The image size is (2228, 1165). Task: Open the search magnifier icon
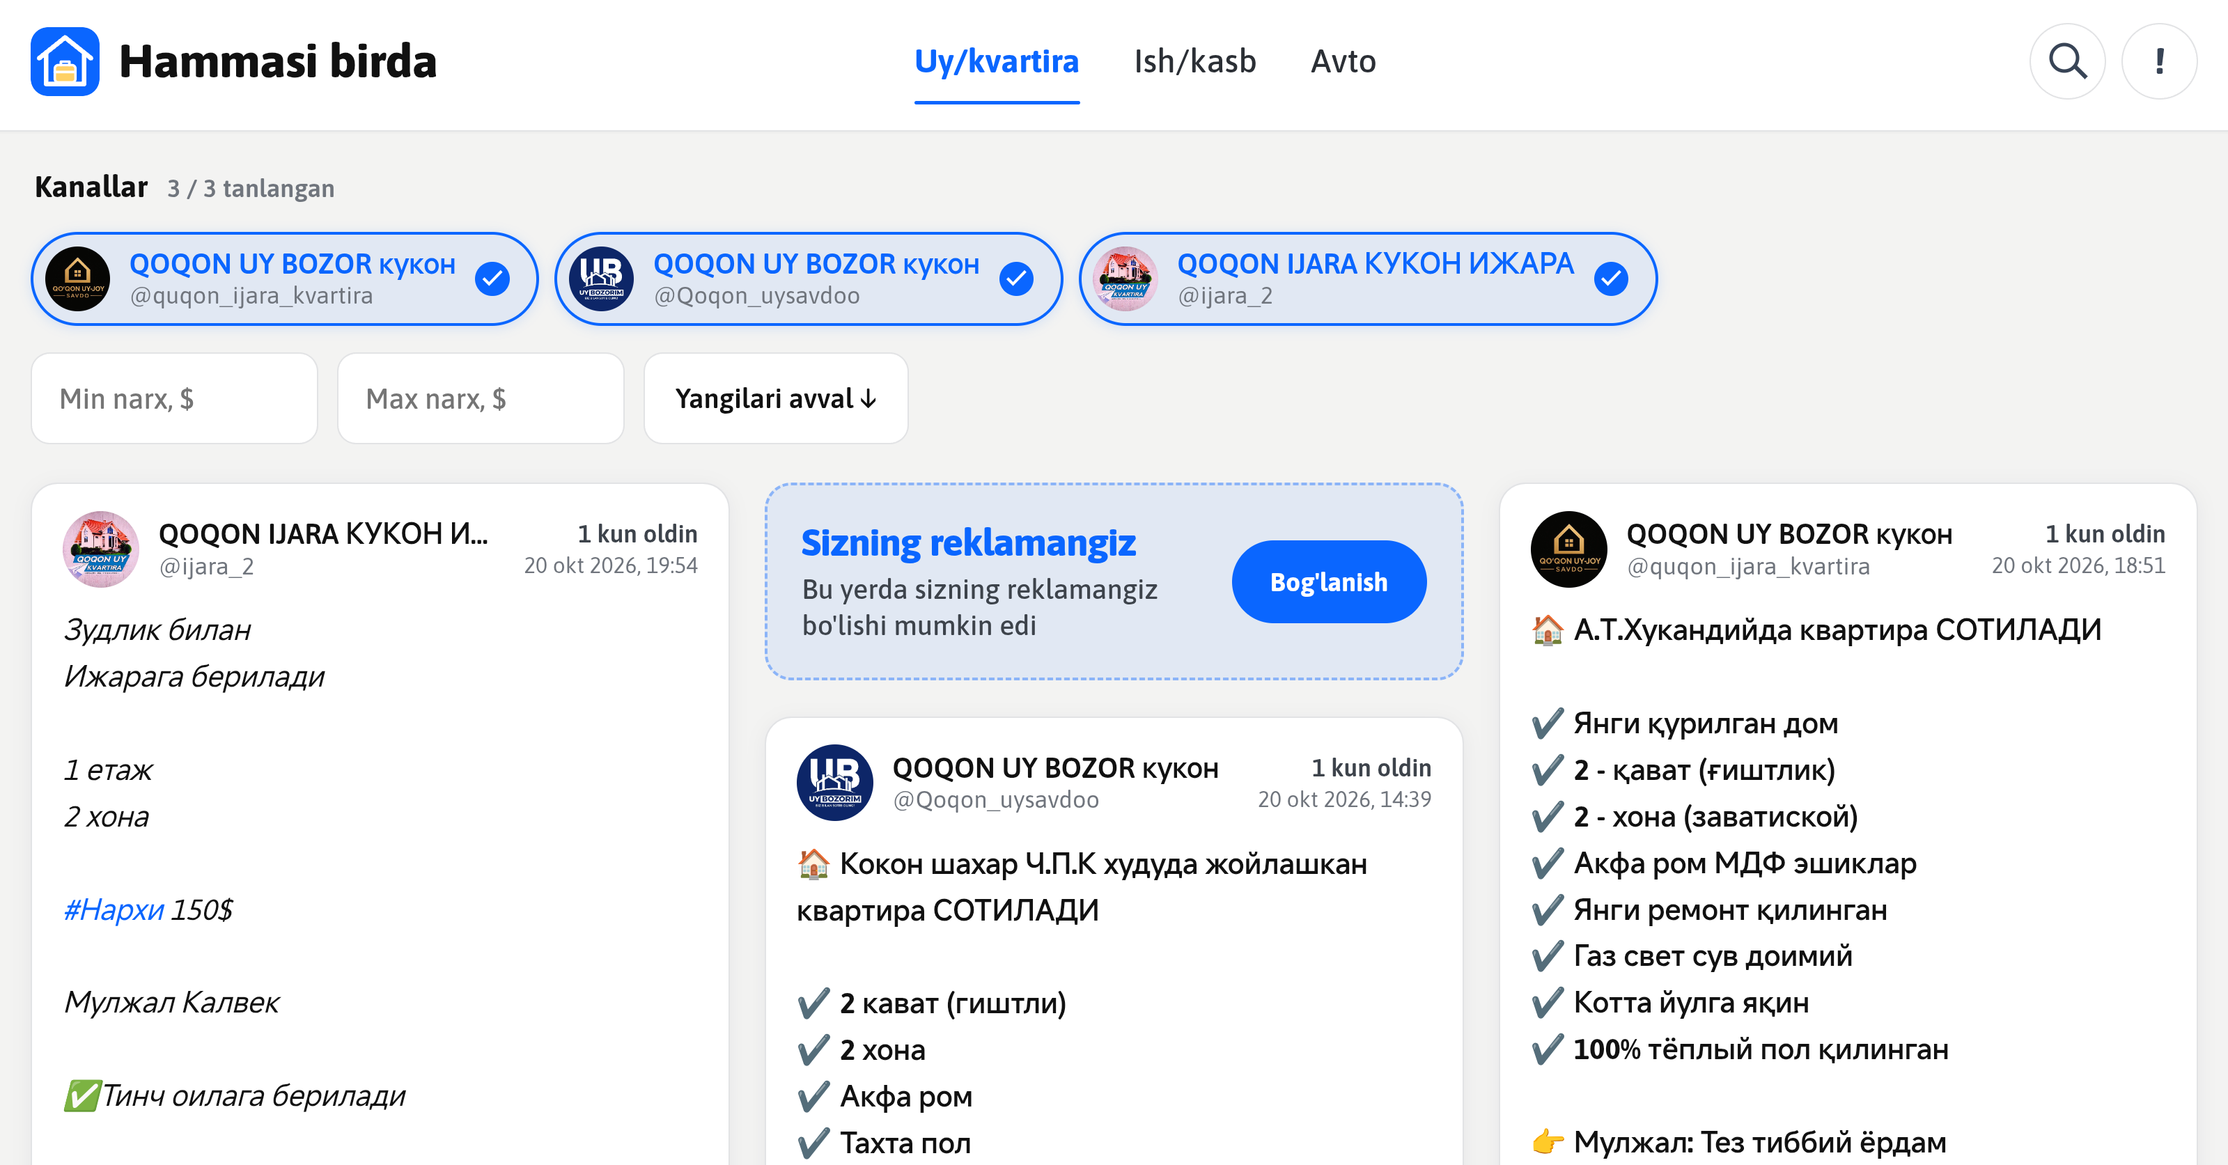pyautogui.click(x=2067, y=61)
